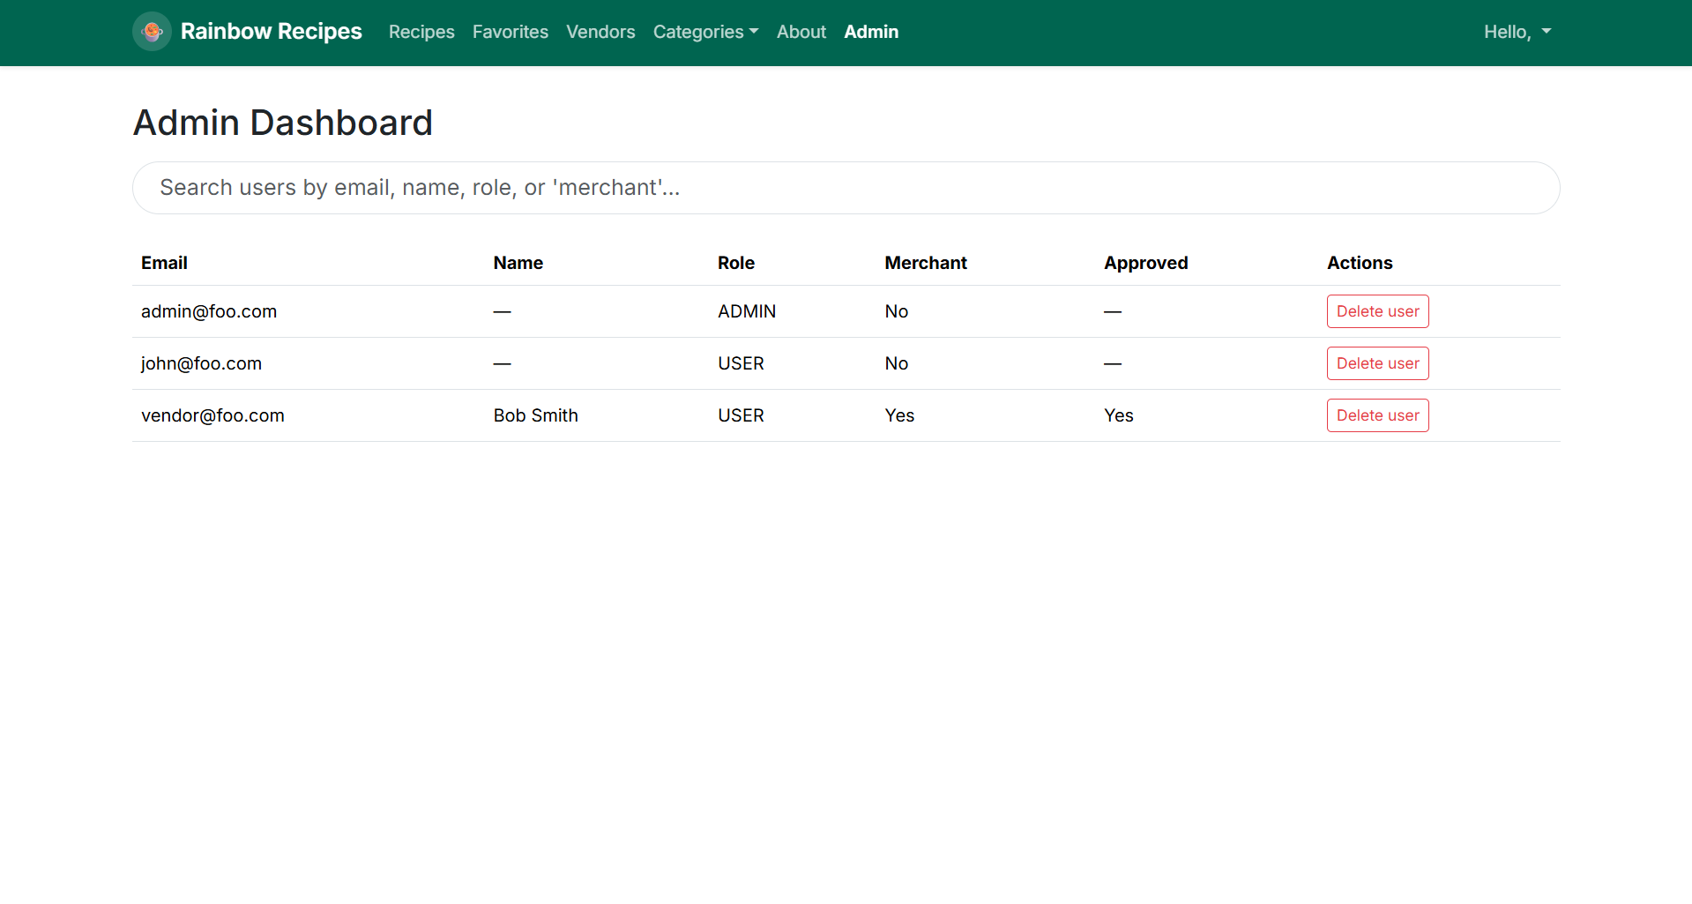This screenshot has height=904, width=1692.
Task: Delete the admin@foo.com user
Action: tap(1377, 311)
